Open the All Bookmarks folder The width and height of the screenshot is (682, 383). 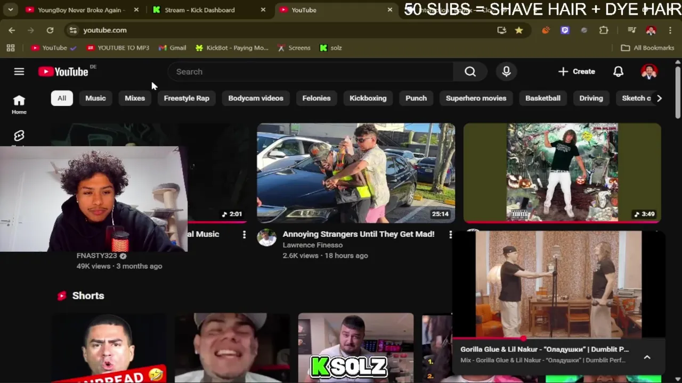[647, 48]
